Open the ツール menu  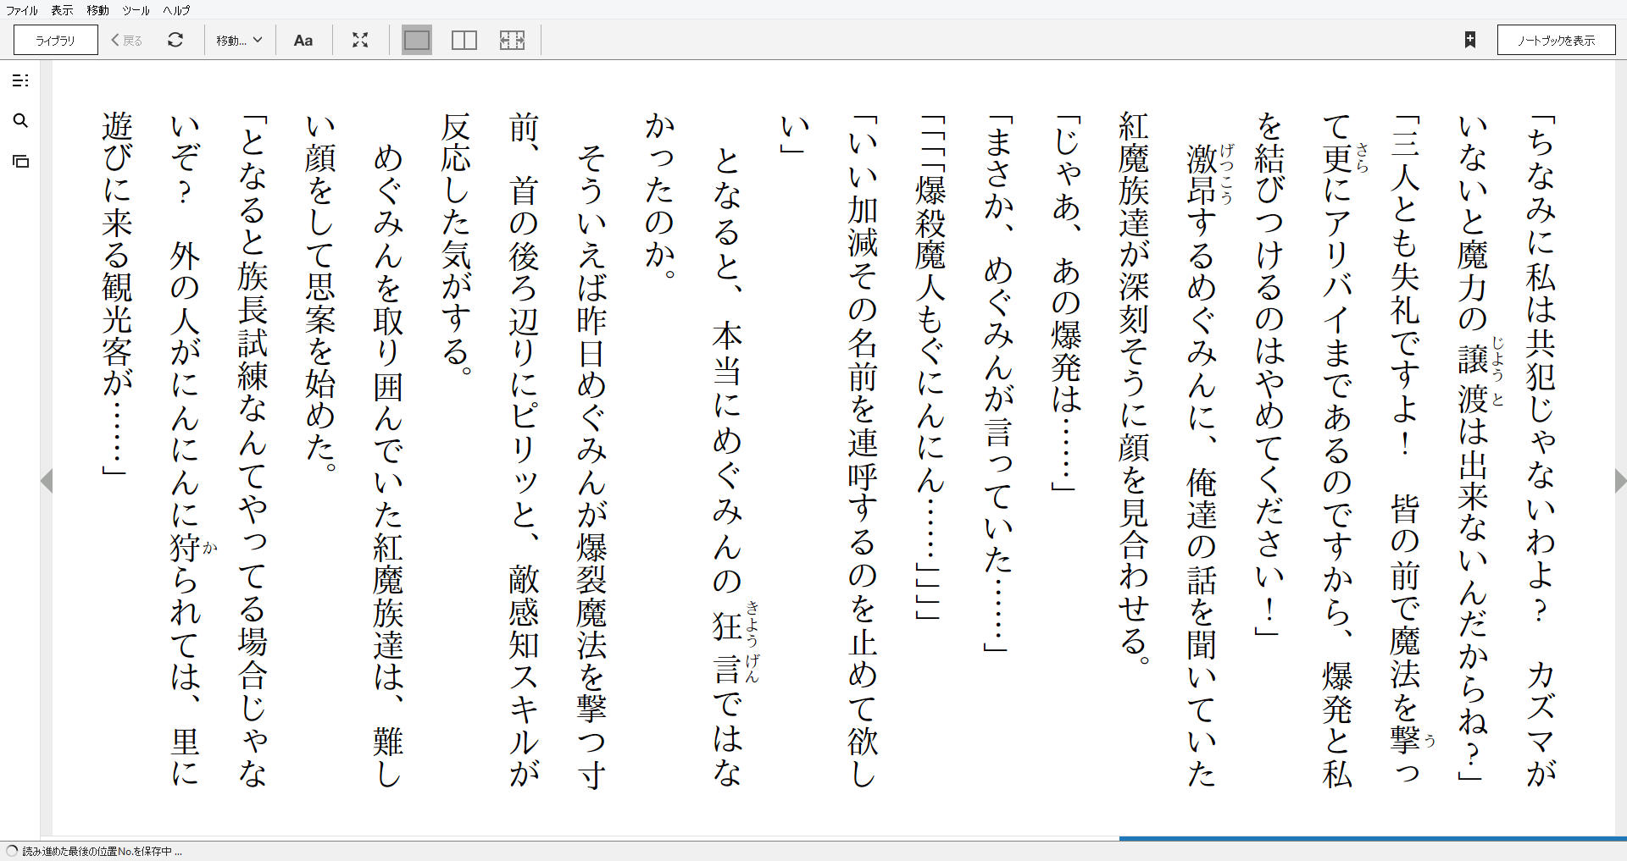[136, 10]
